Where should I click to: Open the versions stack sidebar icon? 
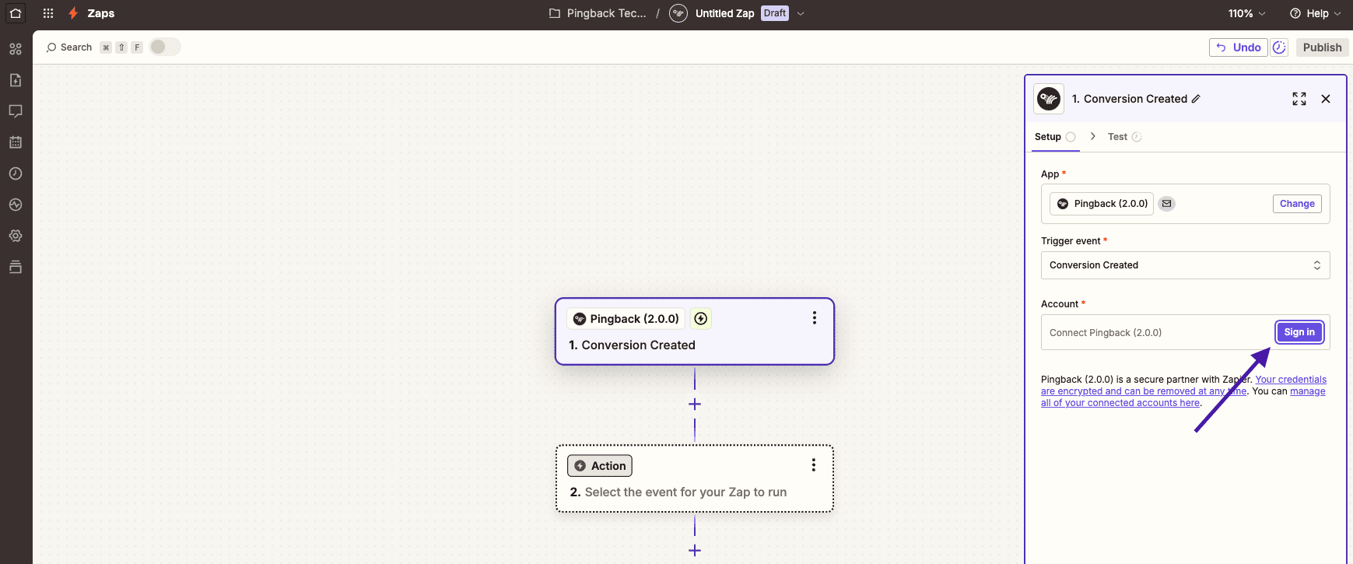tap(16, 267)
